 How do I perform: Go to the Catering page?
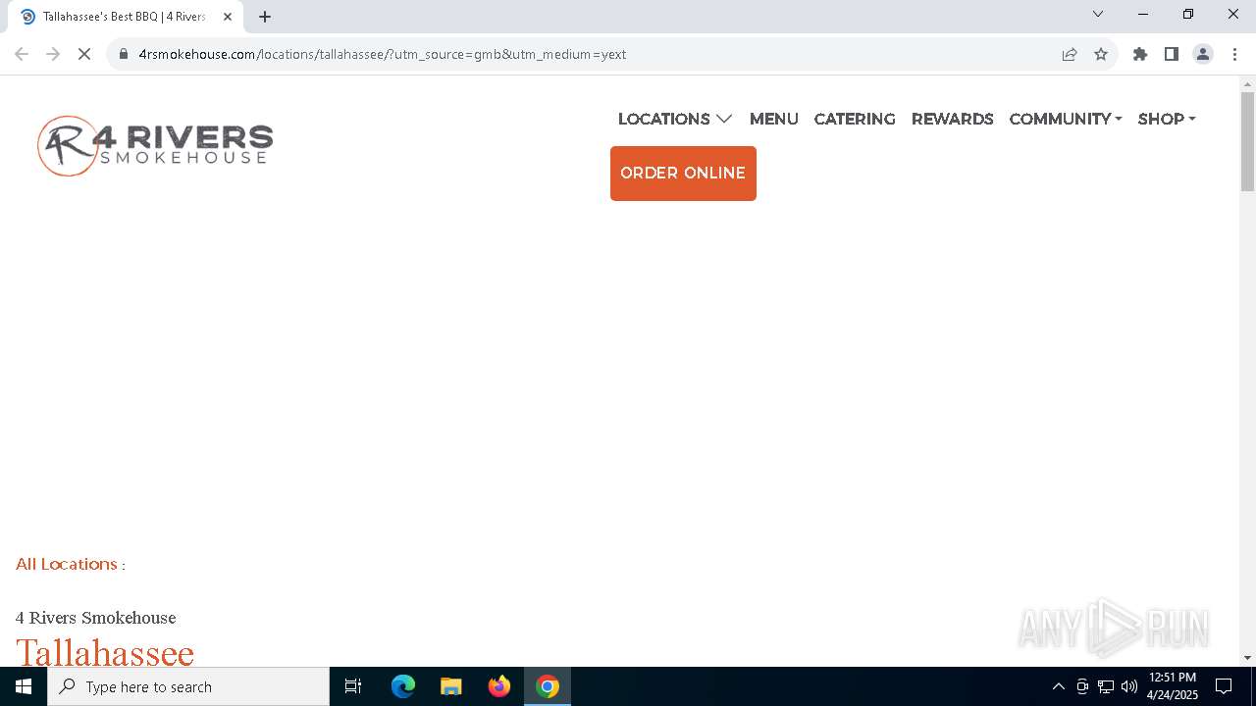(855, 119)
